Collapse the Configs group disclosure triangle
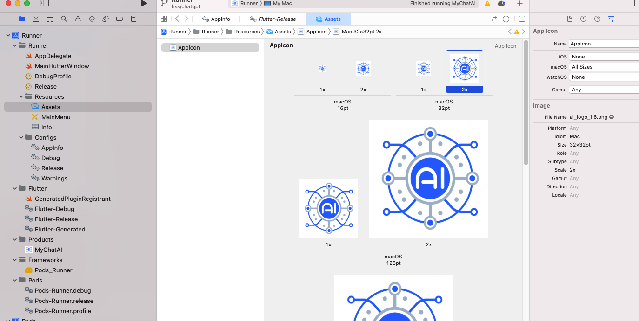This screenshot has width=639, height=321. [x=21, y=137]
